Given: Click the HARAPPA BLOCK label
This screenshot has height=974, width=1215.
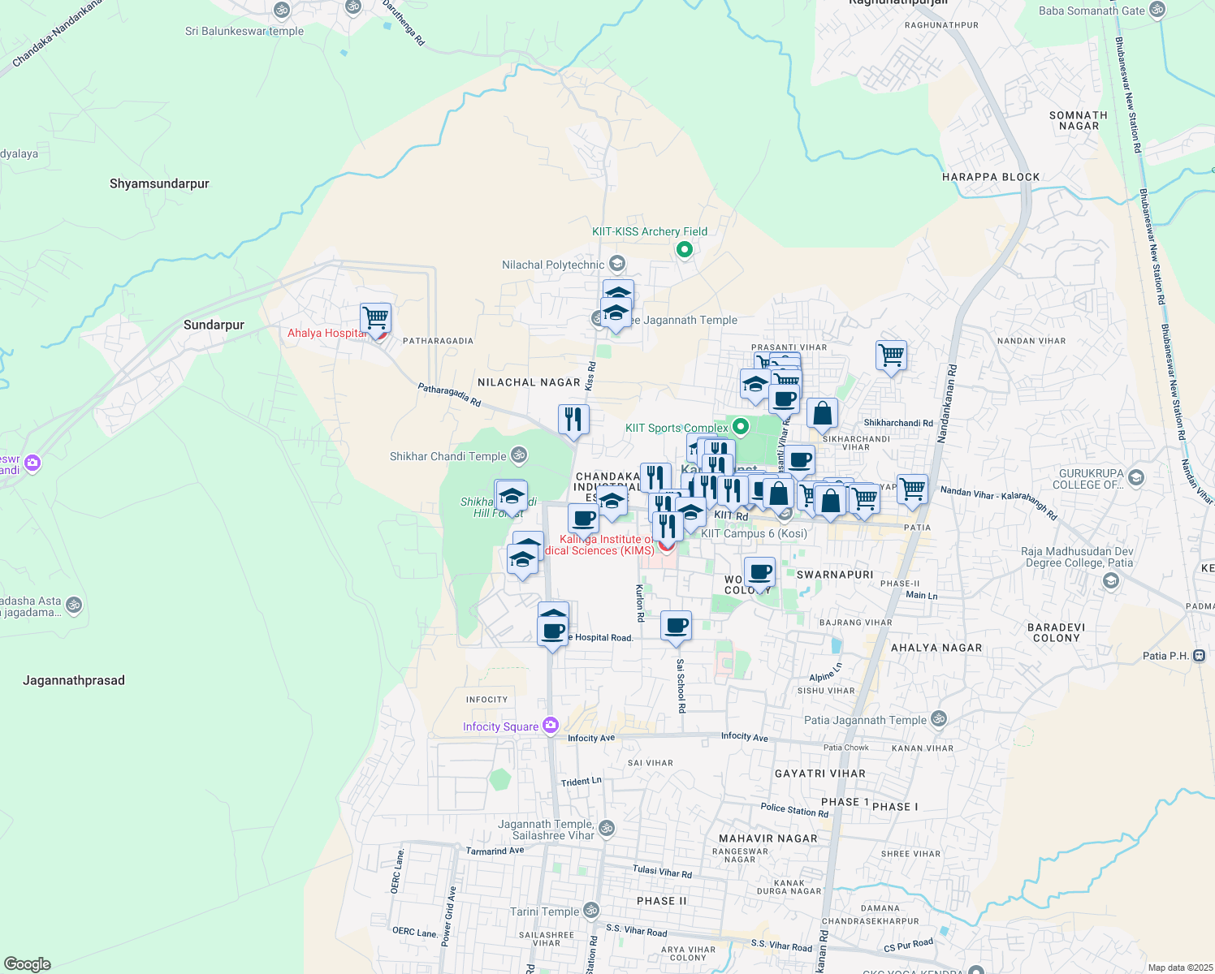Looking at the screenshot, I should (991, 177).
